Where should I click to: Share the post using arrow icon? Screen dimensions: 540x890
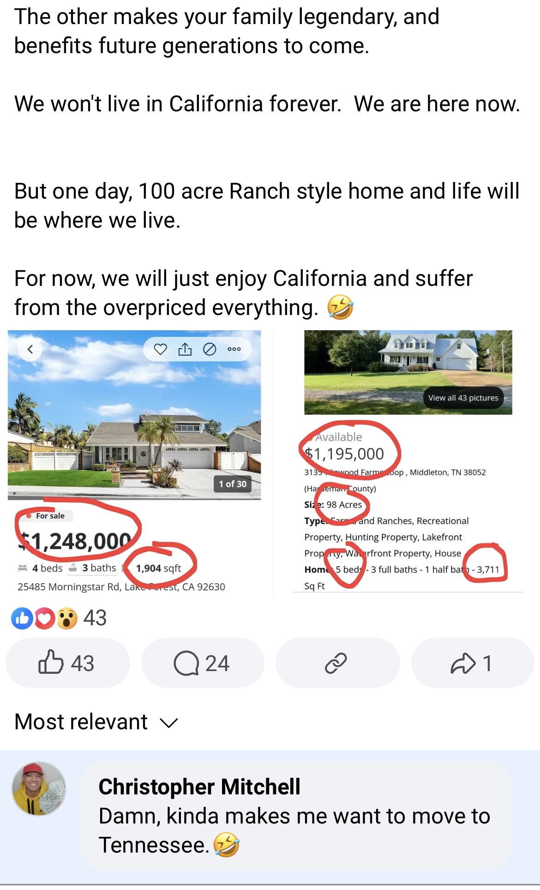coord(473,663)
